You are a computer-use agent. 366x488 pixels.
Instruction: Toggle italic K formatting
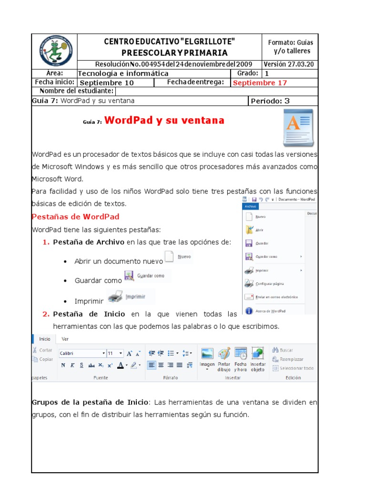pyautogui.click(x=72, y=366)
